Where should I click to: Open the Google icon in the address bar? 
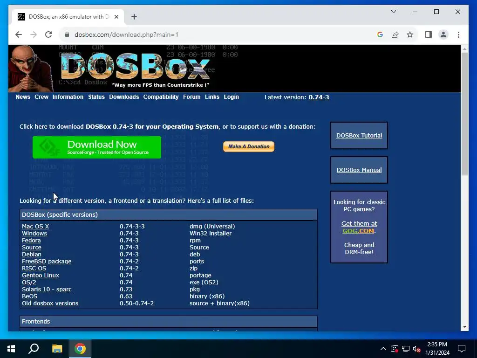coord(380,34)
